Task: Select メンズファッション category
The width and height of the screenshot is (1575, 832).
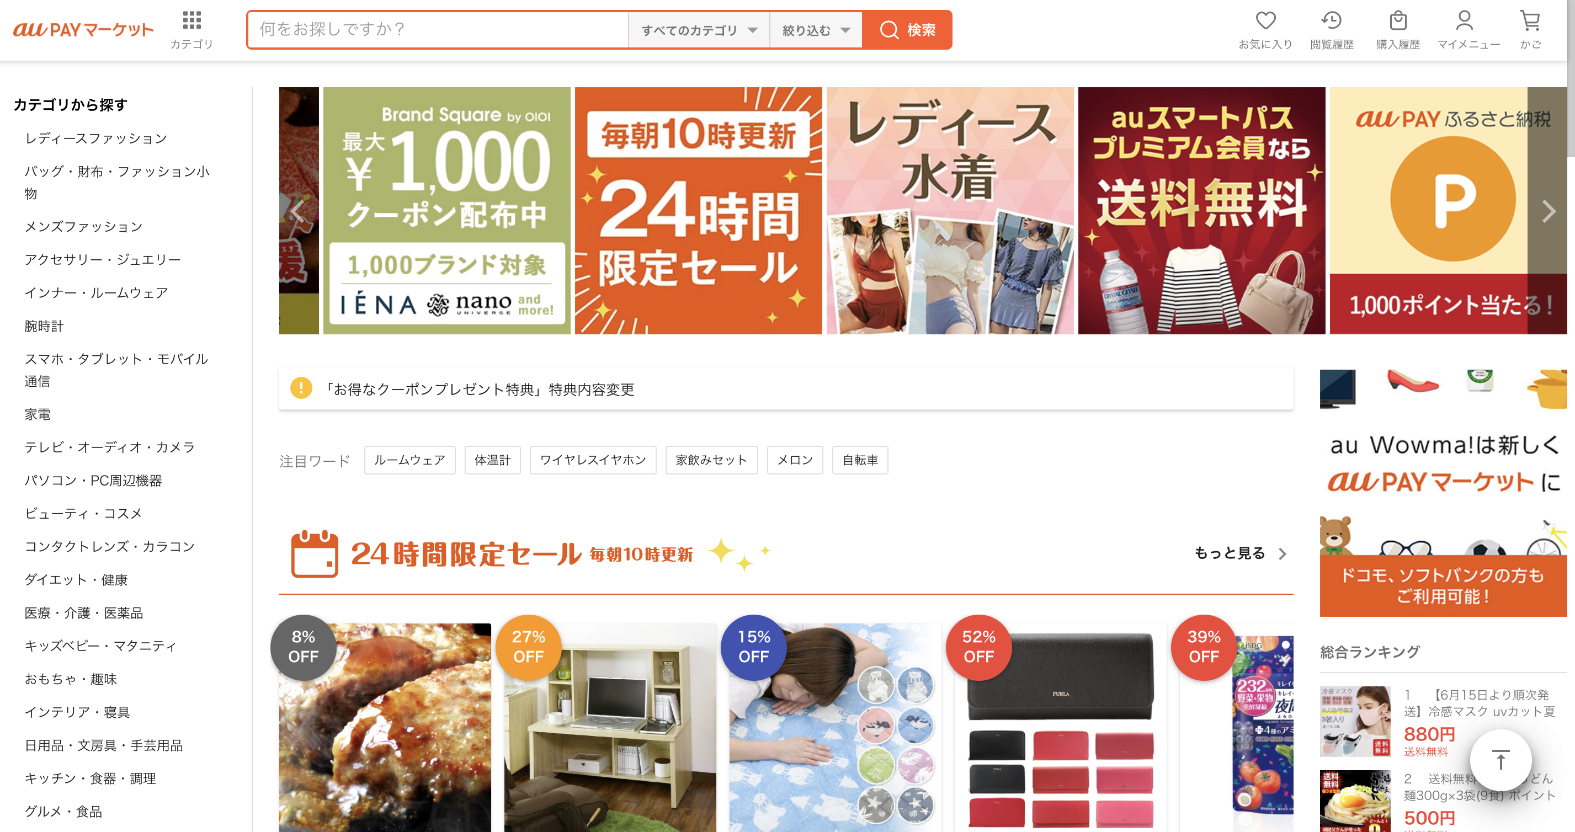Action: pos(83,226)
